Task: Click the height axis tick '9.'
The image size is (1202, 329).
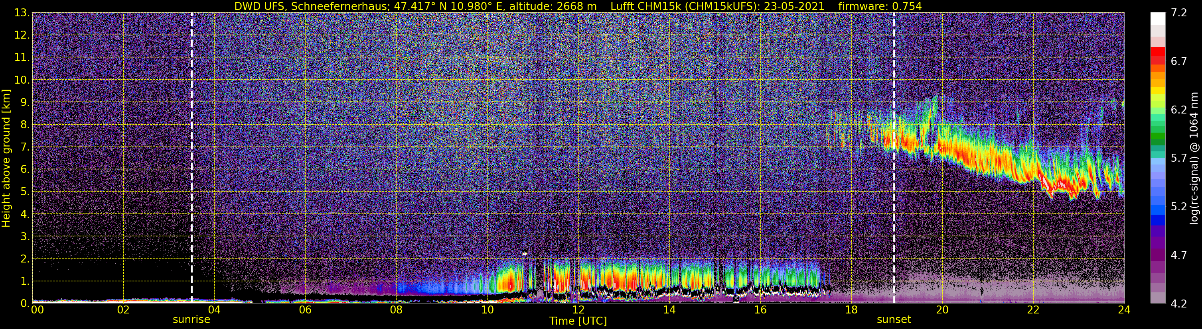Action: coord(25,102)
